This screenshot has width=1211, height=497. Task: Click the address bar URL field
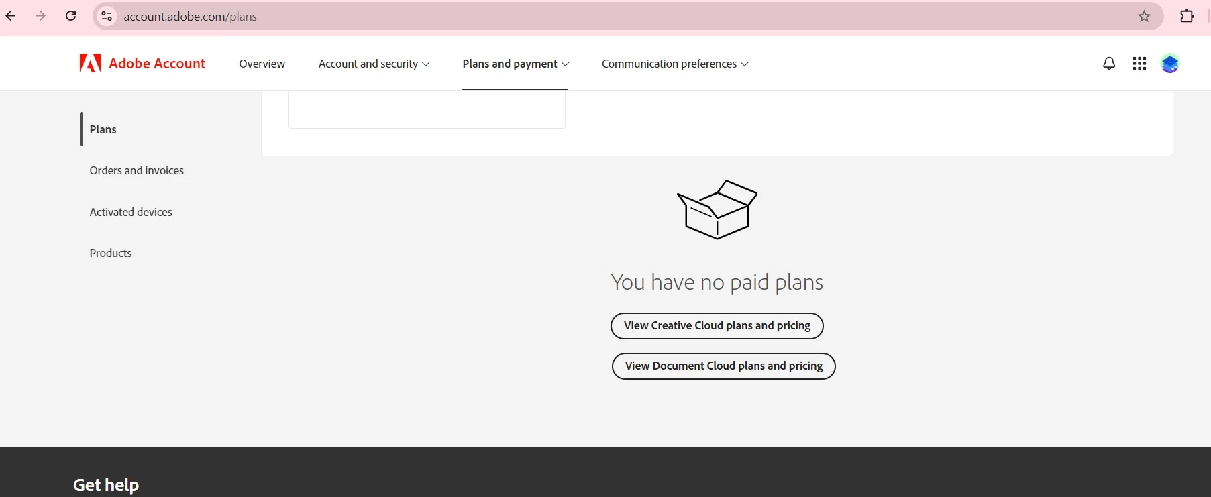click(x=617, y=17)
